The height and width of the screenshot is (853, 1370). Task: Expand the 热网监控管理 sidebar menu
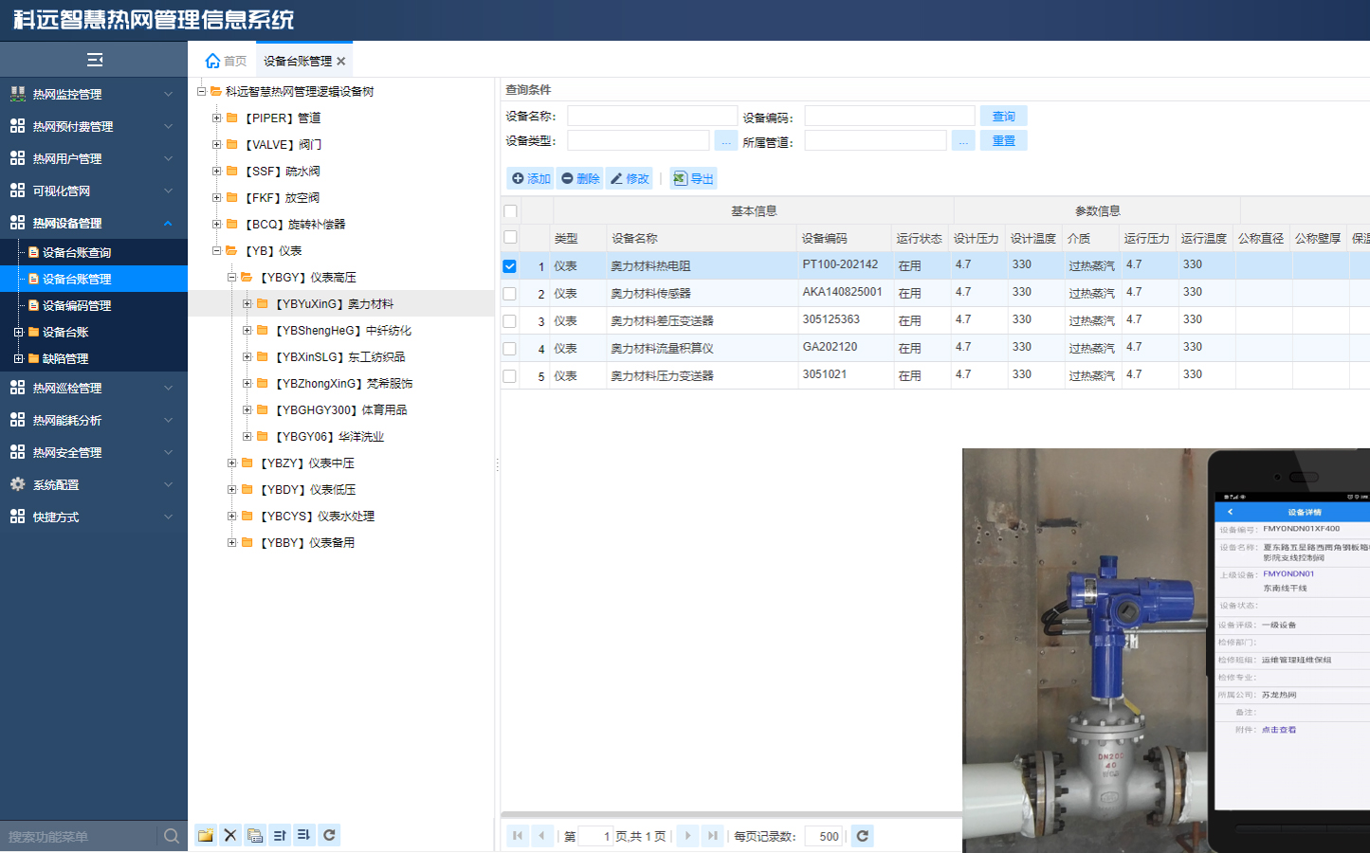tap(93, 94)
